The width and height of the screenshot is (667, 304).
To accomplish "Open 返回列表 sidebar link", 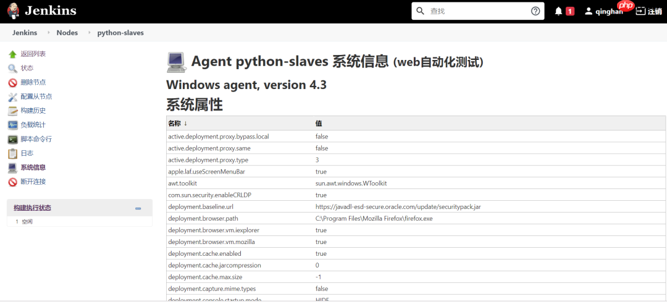I will click(33, 54).
